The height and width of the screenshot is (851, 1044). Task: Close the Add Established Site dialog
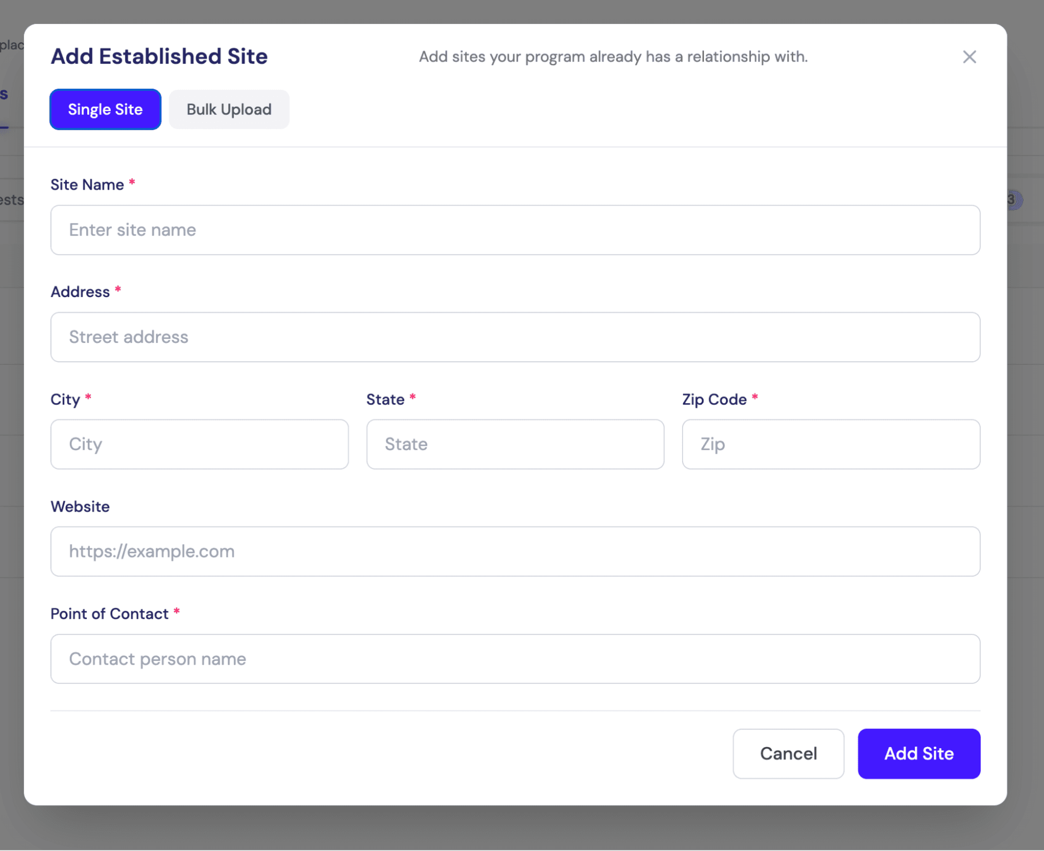[970, 57]
